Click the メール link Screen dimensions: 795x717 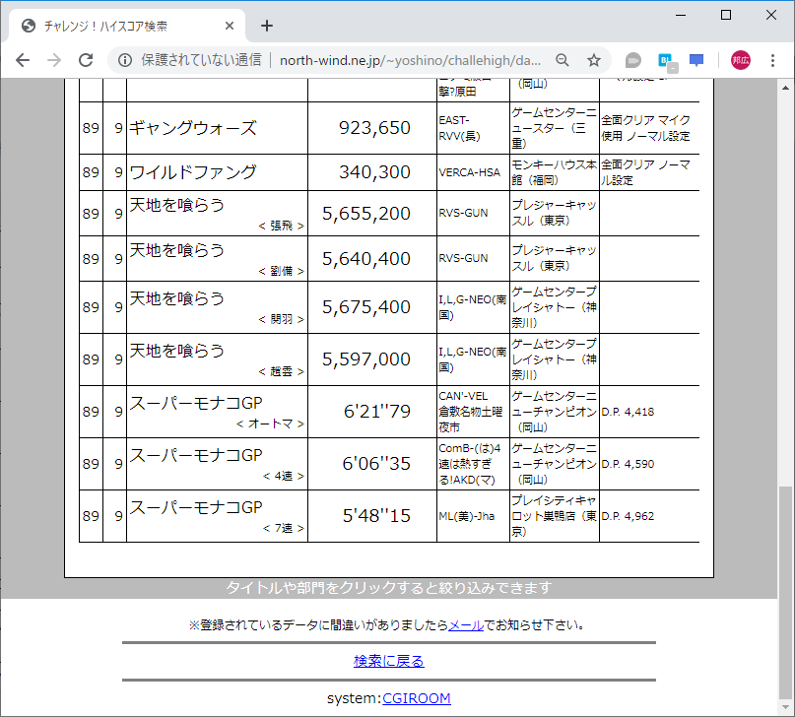coord(466,625)
